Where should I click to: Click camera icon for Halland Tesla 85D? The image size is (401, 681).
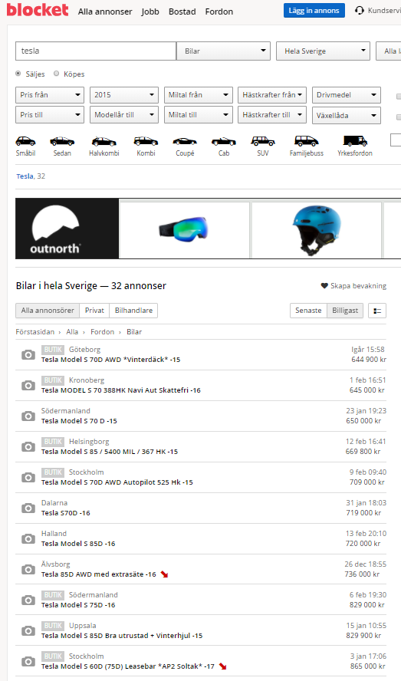(x=28, y=538)
